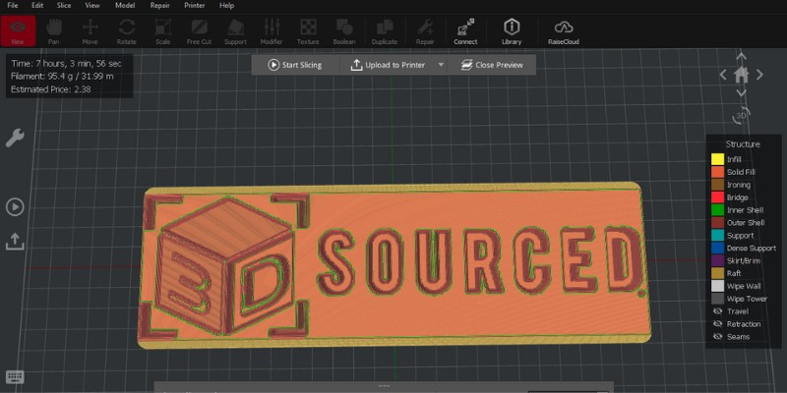Screen dimensions: 787x393
Task: Click the yellow Infill color swatch
Action: [x=718, y=159]
